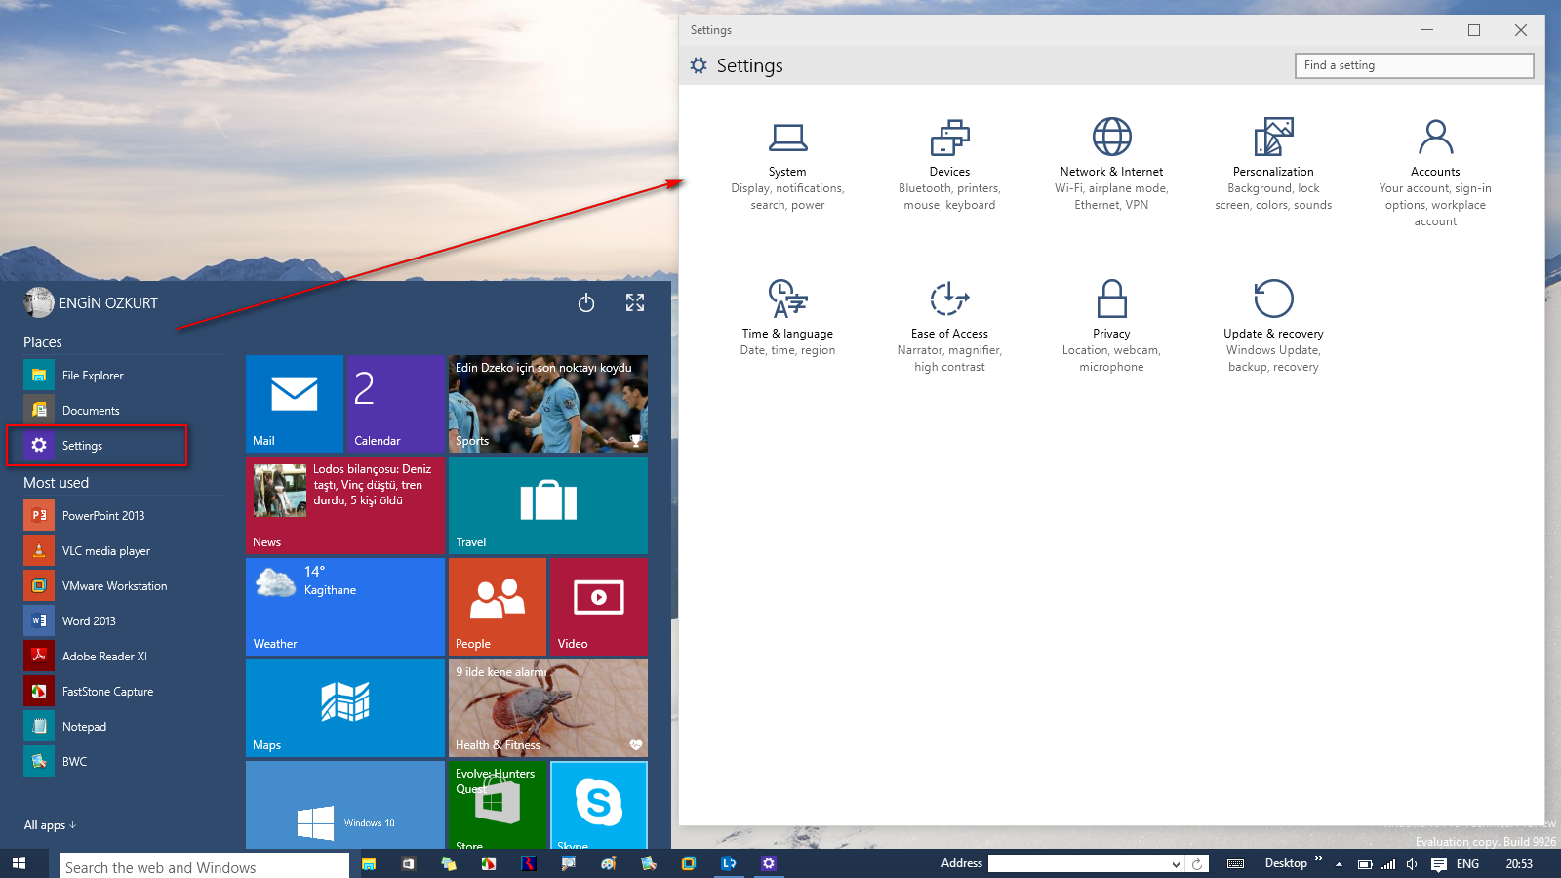This screenshot has height=878, width=1561.
Task: Click user account ENGİN OZKURT
Action: point(91,302)
